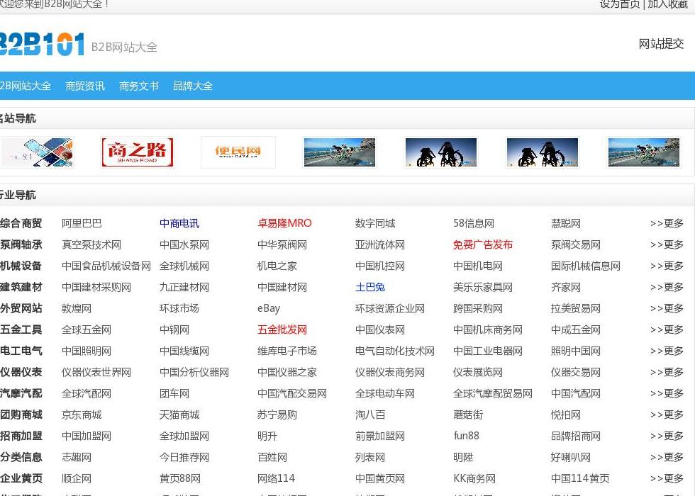695x496 pixels.
Task: Open 综合商贸 category
Action: click(21, 223)
